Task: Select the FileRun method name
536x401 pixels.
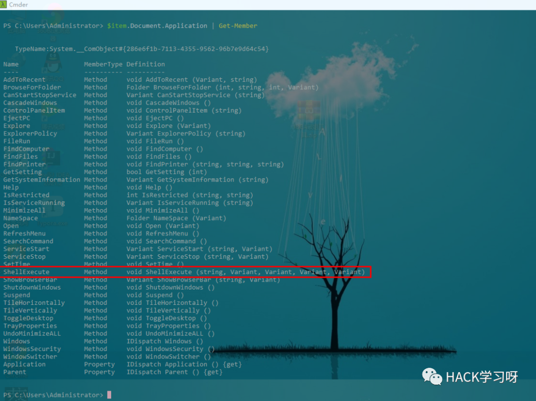Action: (17, 141)
